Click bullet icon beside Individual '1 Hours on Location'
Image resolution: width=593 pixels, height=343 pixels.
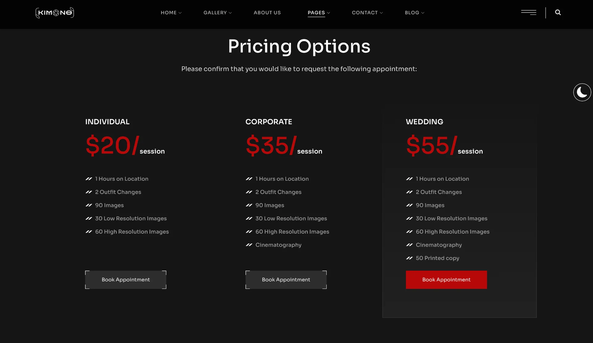tap(89, 179)
